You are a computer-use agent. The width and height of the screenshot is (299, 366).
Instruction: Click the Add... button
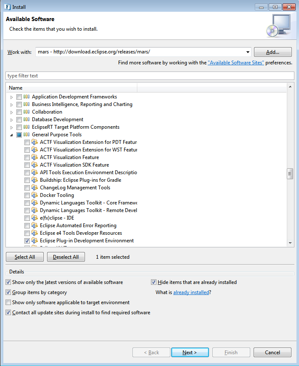pyautogui.click(x=273, y=52)
